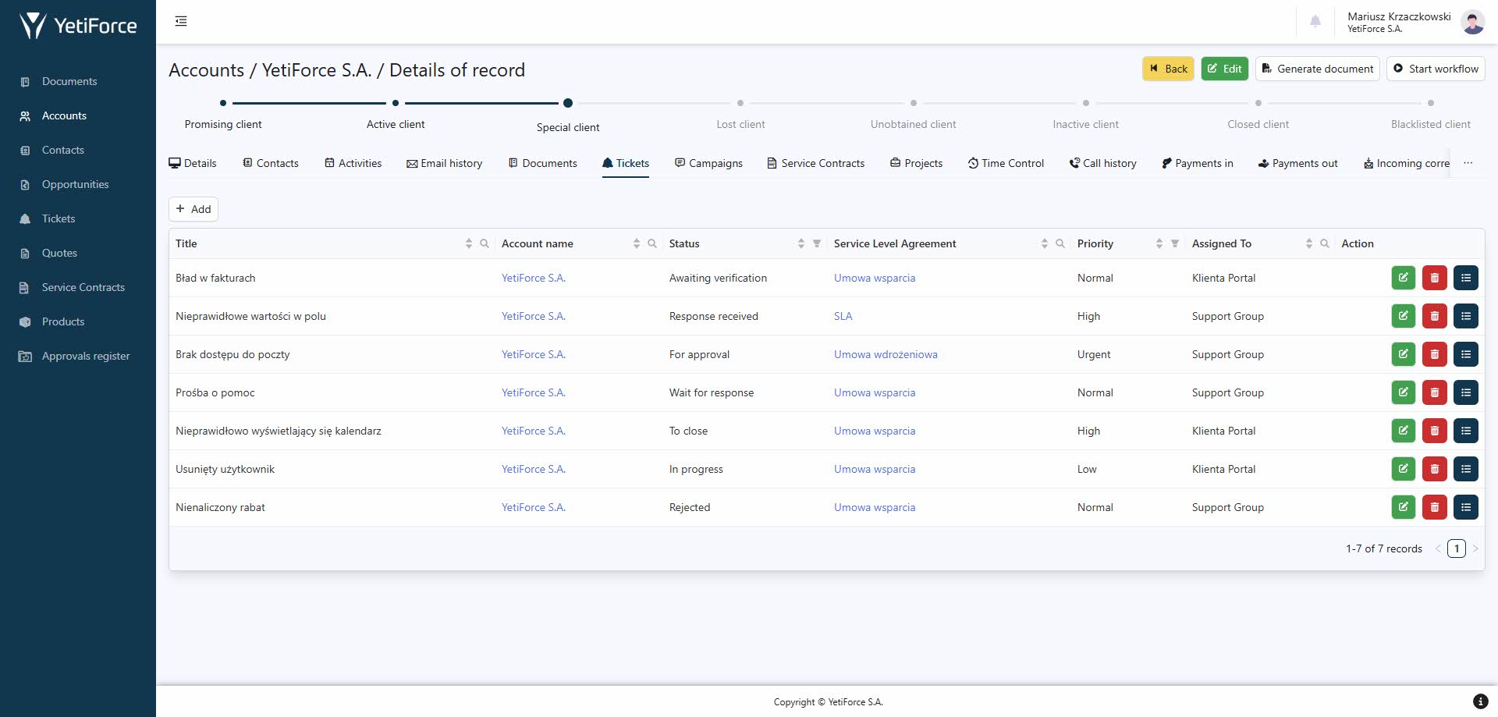This screenshot has width=1498, height=717.
Task: Open Opportunities in the sidebar
Action: click(x=75, y=184)
